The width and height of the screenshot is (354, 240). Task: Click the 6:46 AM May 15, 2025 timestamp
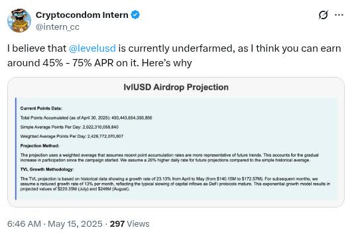click(55, 223)
